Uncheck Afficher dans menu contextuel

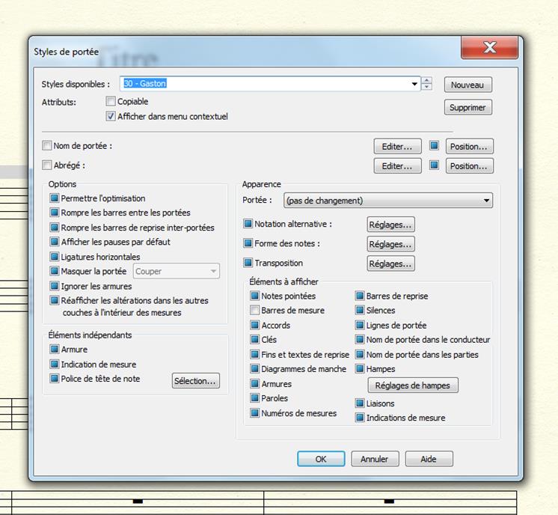pos(111,117)
